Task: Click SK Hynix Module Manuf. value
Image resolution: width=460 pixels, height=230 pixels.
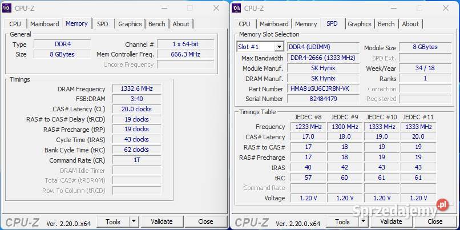Action: (323, 68)
